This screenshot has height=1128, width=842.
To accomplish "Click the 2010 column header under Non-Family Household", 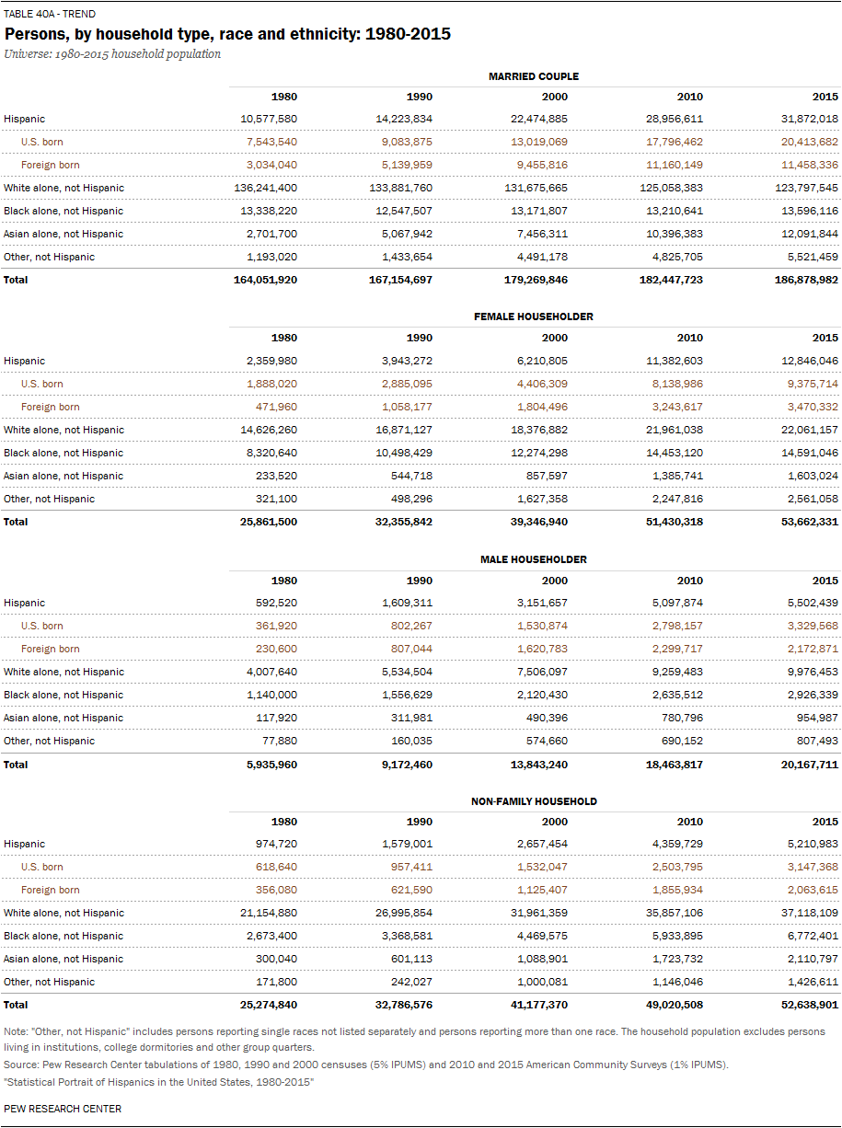I will tap(690, 822).
